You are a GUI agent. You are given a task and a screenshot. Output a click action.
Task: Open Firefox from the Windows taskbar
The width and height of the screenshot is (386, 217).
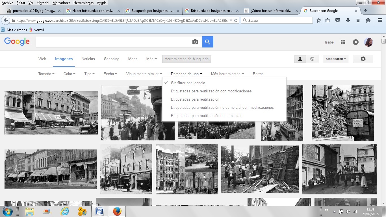(117, 211)
